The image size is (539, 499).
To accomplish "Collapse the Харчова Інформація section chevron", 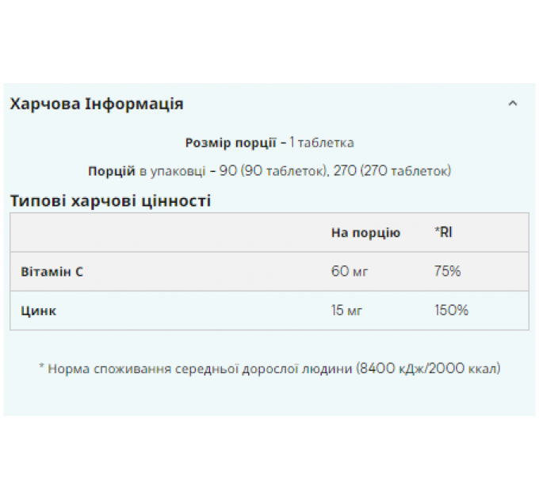I will (513, 104).
